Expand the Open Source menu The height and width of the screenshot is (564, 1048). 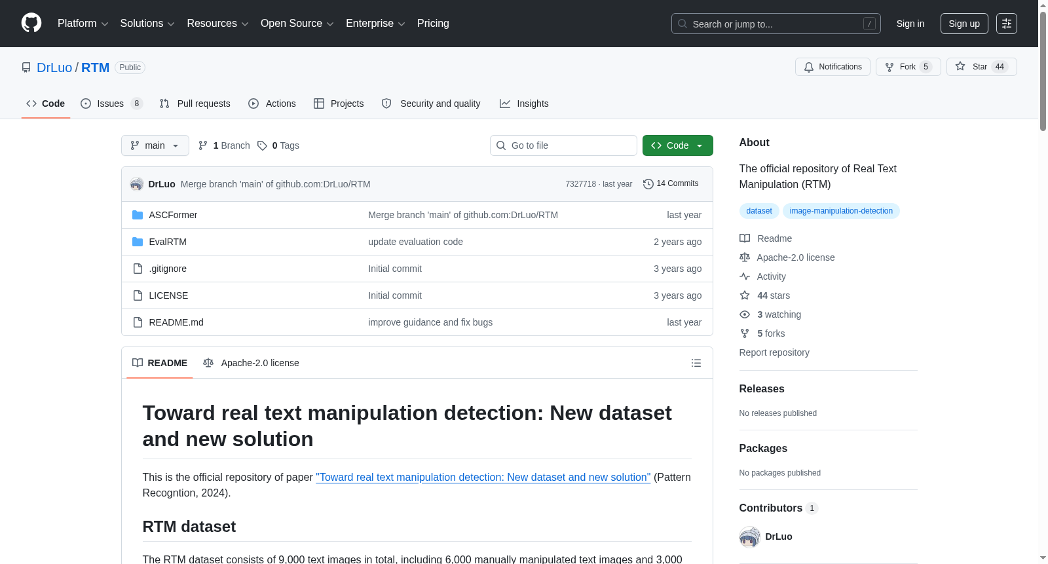297,24
